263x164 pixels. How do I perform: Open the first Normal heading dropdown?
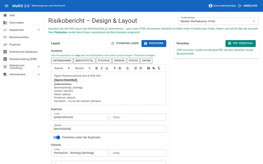point(62,68)
